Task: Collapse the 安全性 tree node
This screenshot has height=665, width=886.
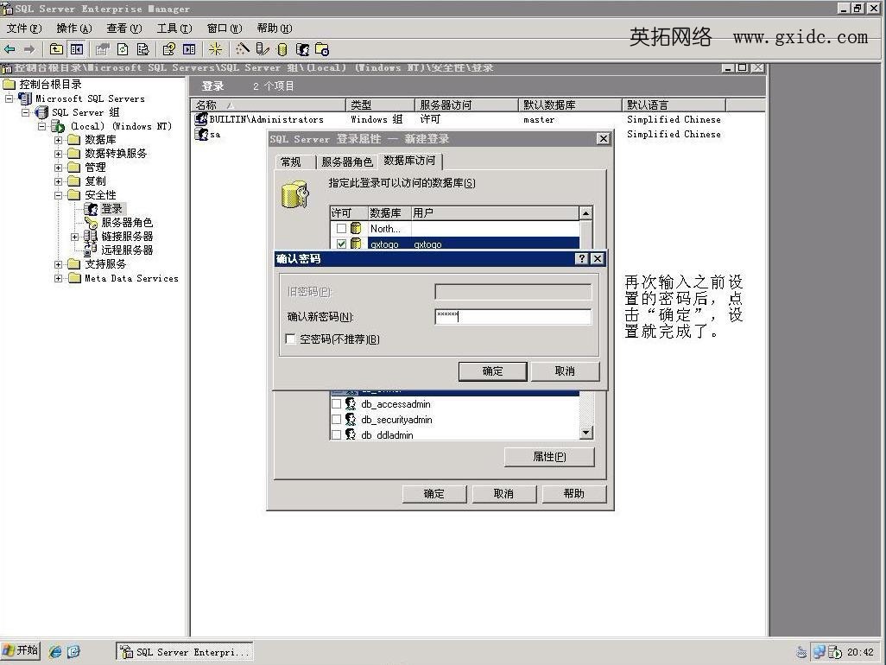Action: 59,195
